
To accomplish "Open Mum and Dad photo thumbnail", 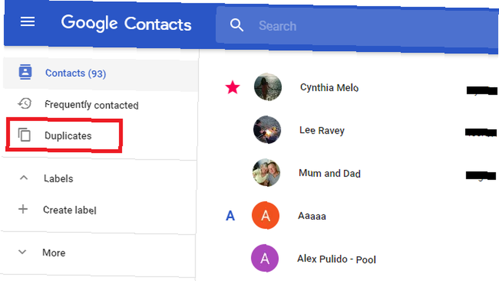I will 266,172.
